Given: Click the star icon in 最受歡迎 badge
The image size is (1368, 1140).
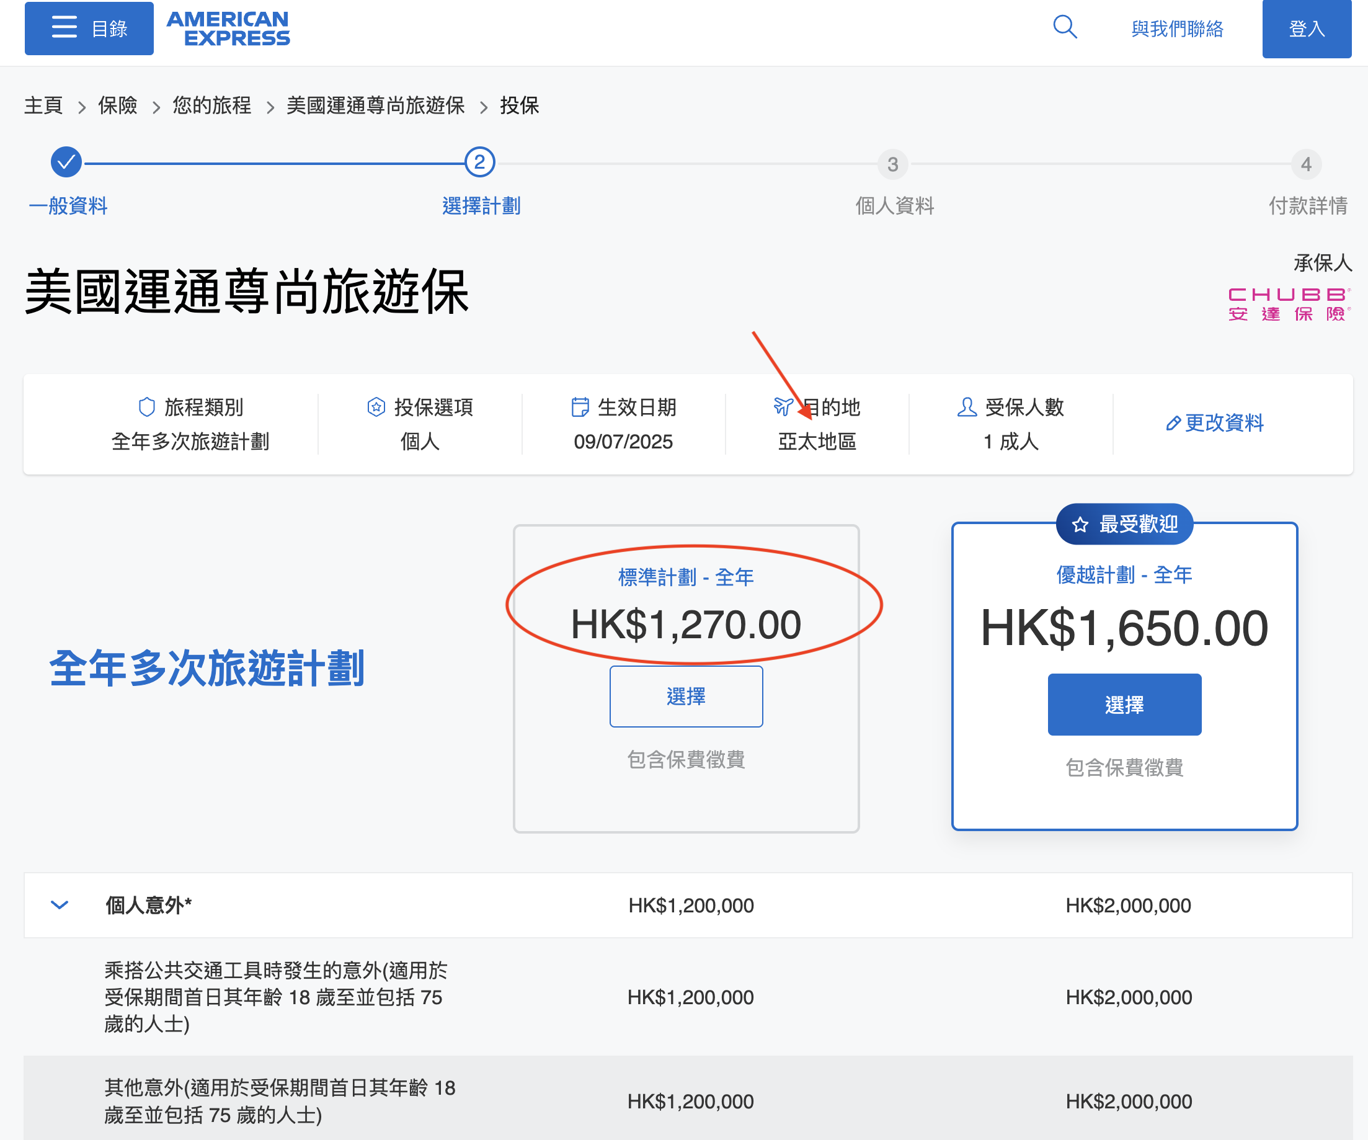Looking at the screenshot, I should point(1080,524).
